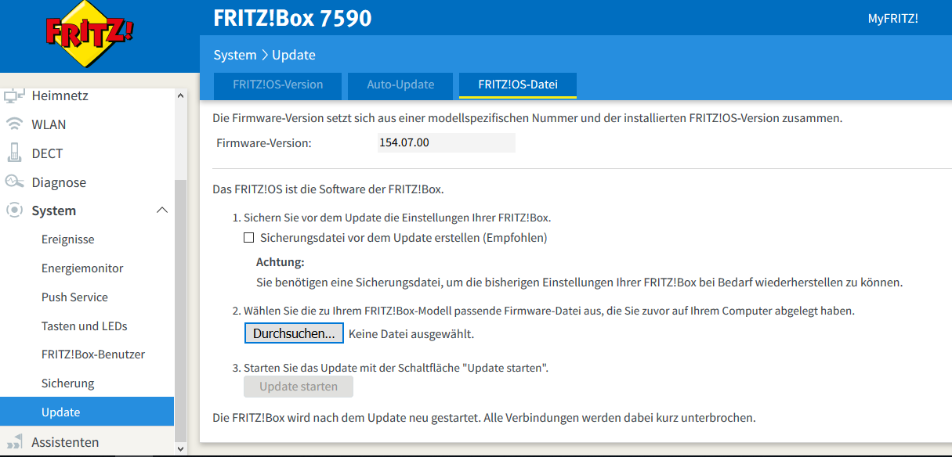Open the DECT menu
952x457 pixels.
[x=47, y=153]
